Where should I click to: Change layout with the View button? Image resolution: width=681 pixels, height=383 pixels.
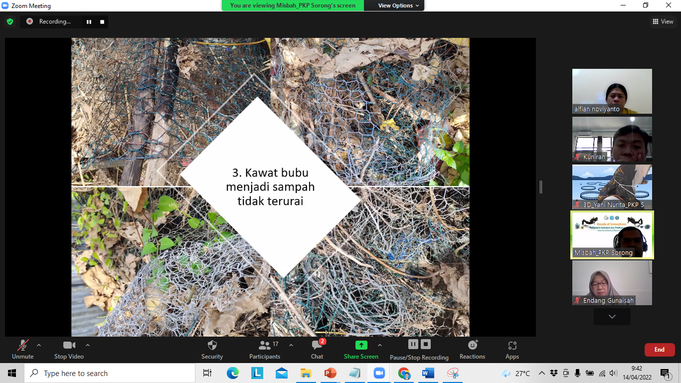coord(663,21)
